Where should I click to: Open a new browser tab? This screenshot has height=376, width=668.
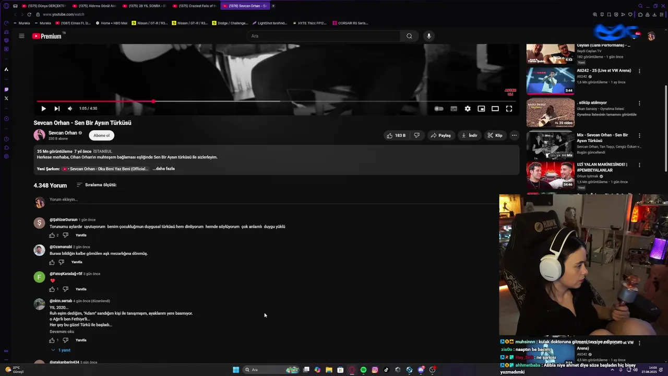pyautogui.click(x=273, y=6)
